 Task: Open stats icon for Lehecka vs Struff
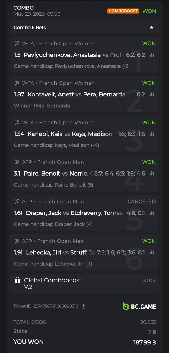(152, 252)
